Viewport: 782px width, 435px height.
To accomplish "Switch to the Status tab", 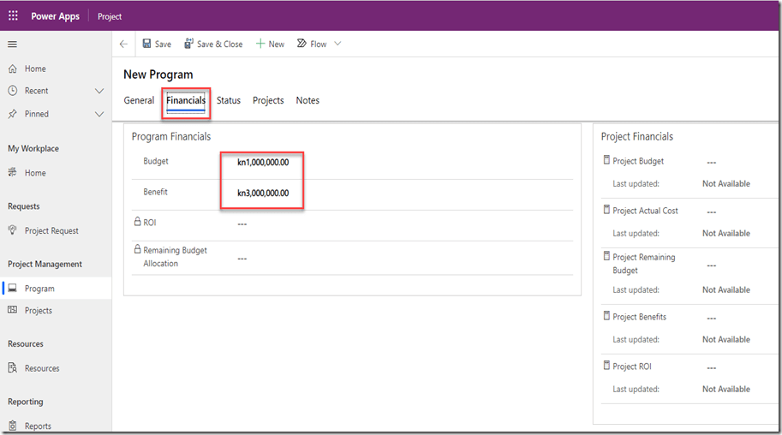I will [228, 100].
